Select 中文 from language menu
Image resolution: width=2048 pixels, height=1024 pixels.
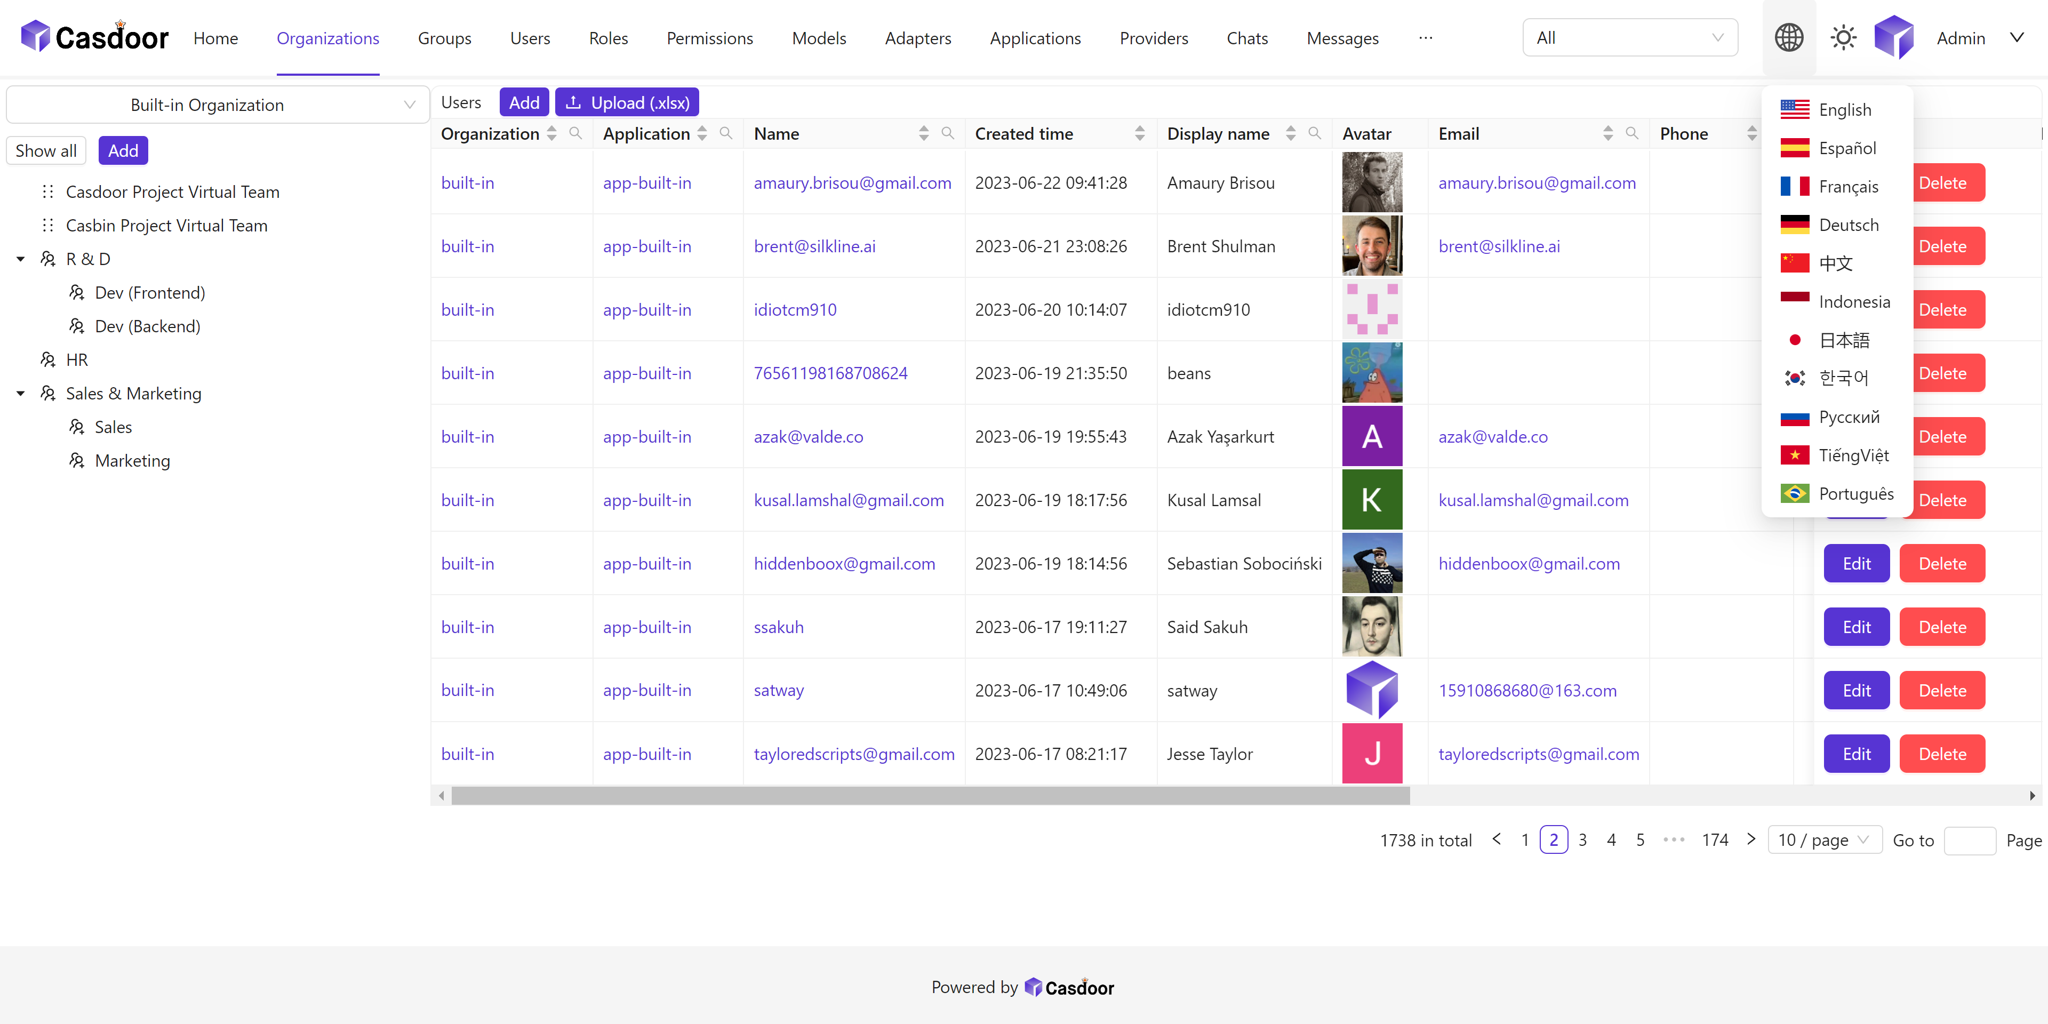click(1835, 261)
